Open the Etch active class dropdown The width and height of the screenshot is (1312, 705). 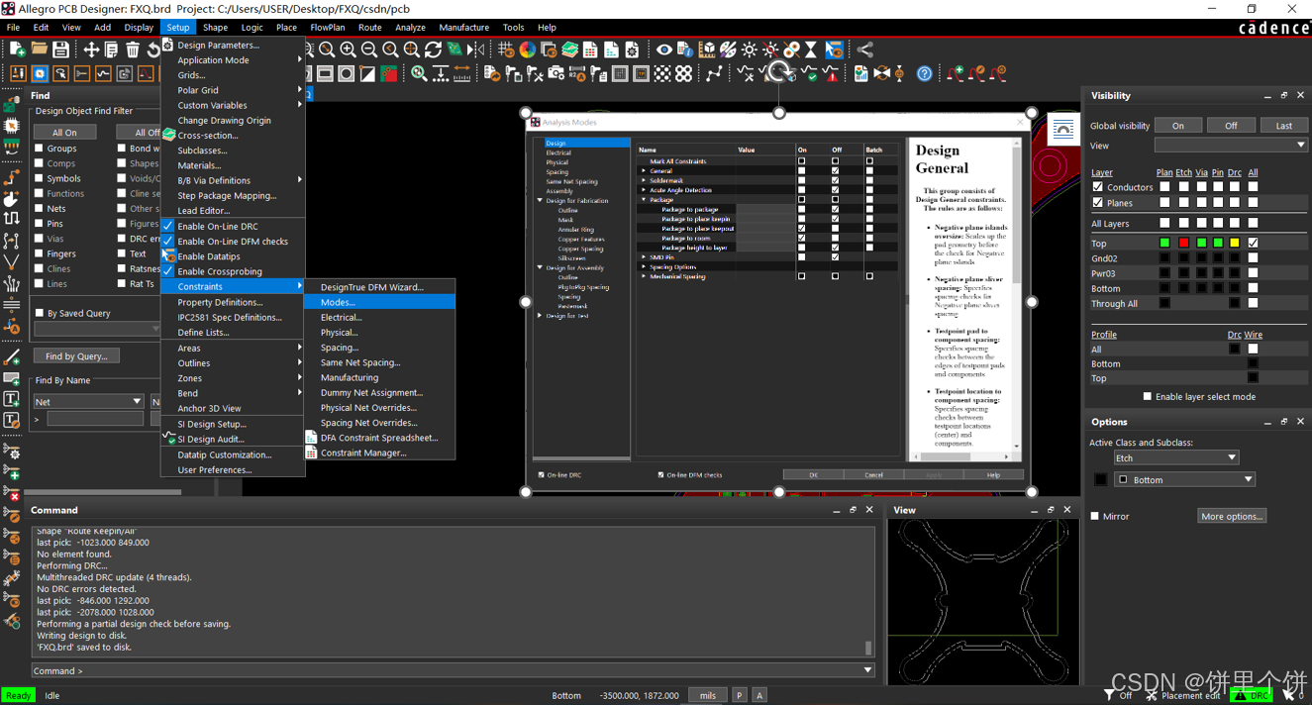(x=1176, y=457)
